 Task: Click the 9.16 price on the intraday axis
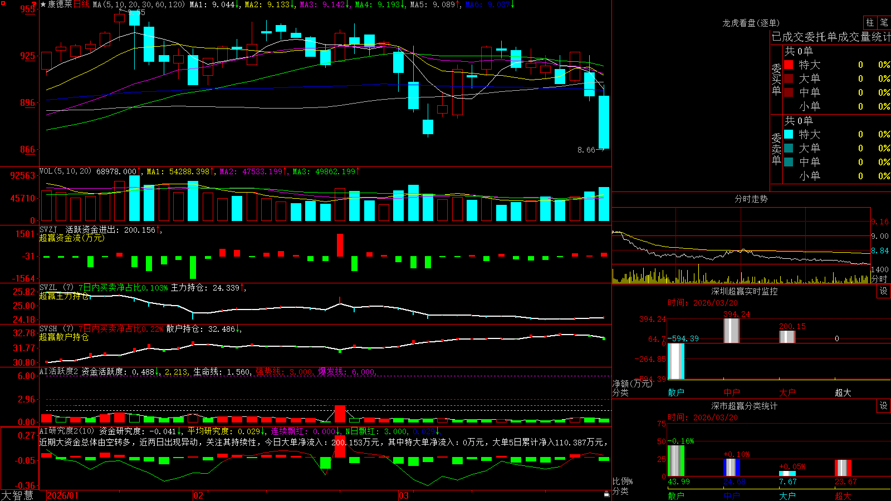coord(880,222)
